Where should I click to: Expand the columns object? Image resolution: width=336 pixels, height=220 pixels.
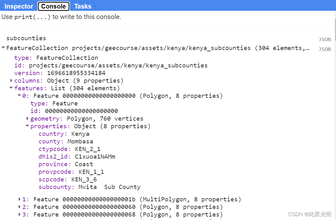(11, 80)
